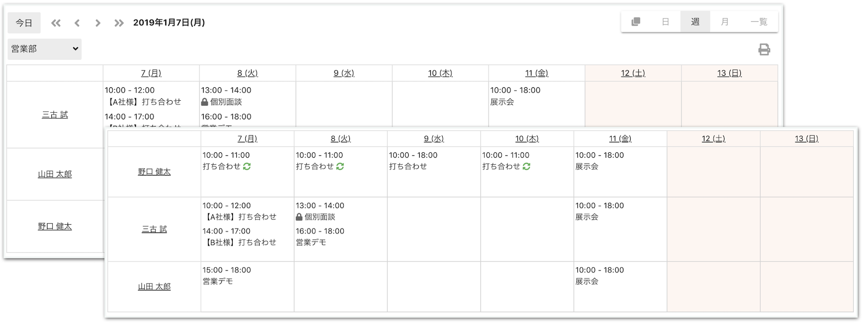
Task: Open 野口 健太 in the front table
Action: coord(154,172)
